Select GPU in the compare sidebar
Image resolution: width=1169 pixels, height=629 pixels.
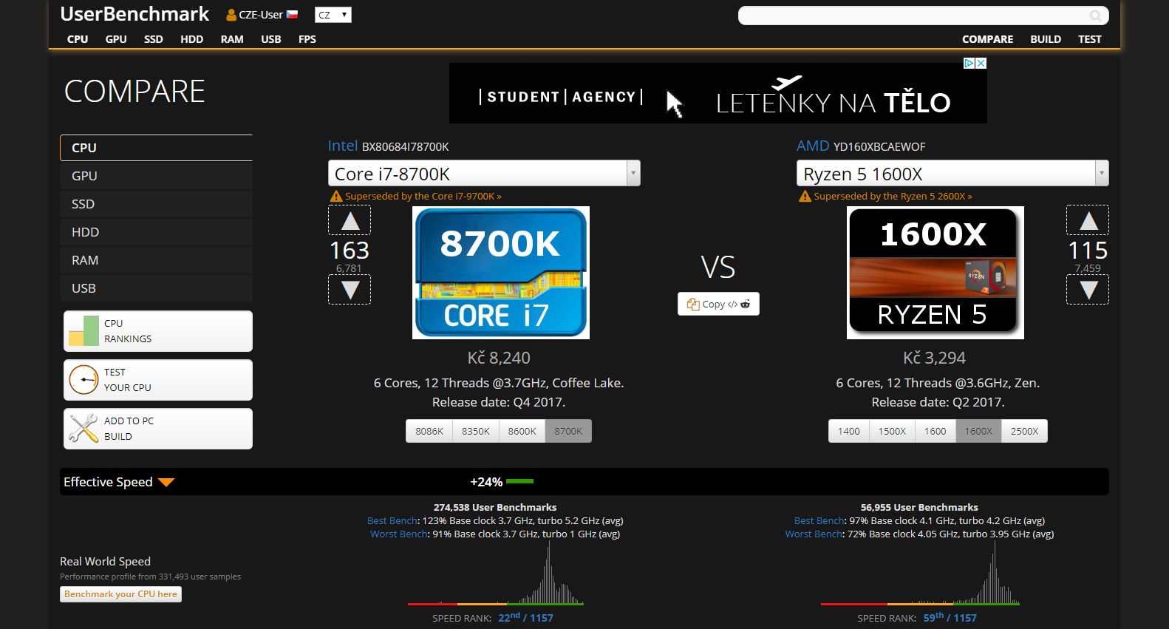pyautogui.click(x=156, y=176)
